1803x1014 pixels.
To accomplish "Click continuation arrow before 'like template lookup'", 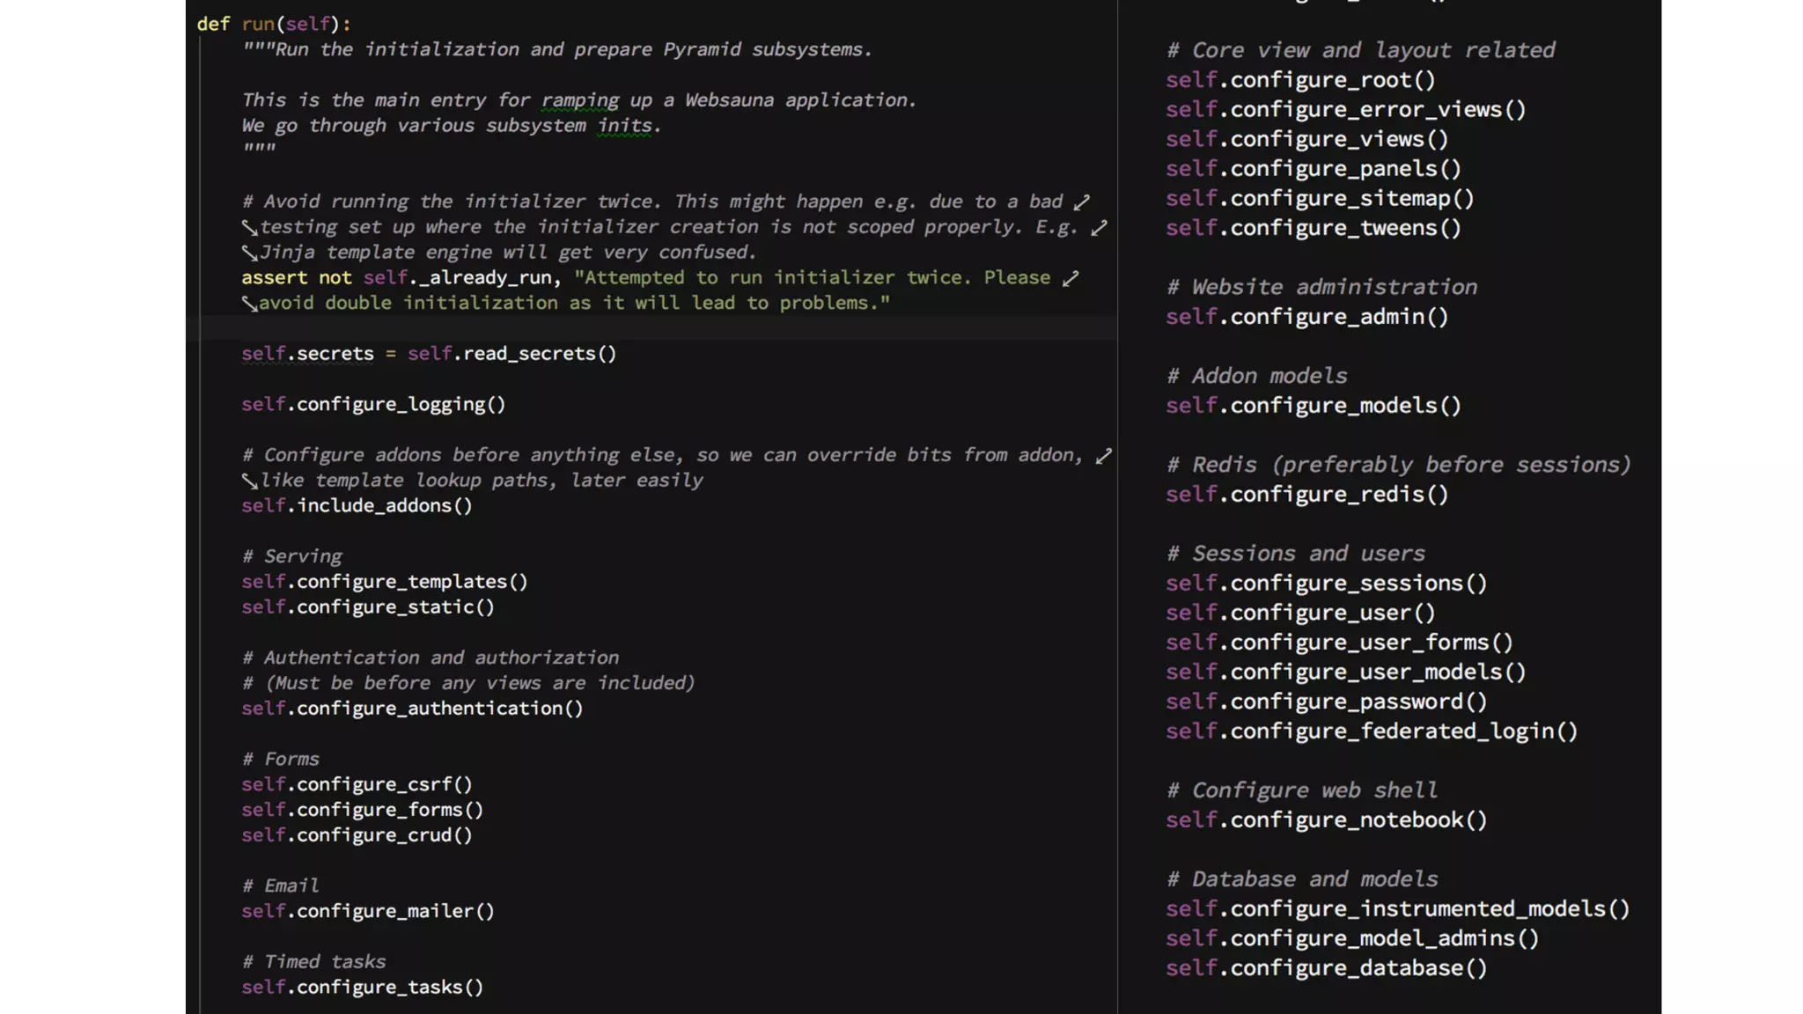I will point(250,481).
